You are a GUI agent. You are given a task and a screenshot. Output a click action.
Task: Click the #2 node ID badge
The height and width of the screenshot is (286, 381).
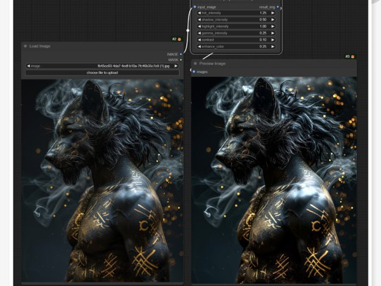[175, 39]
